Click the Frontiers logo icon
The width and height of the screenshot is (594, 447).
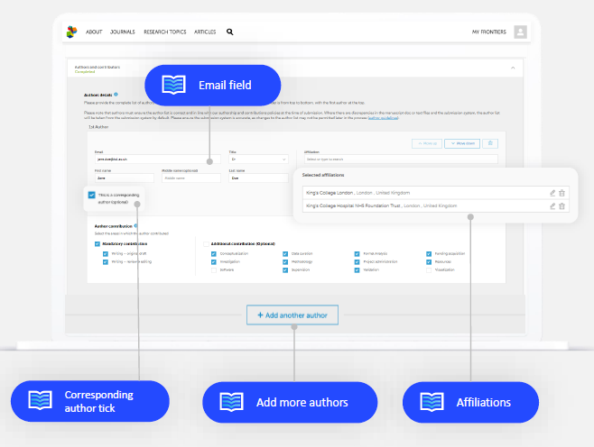click(x=72, y=32)
